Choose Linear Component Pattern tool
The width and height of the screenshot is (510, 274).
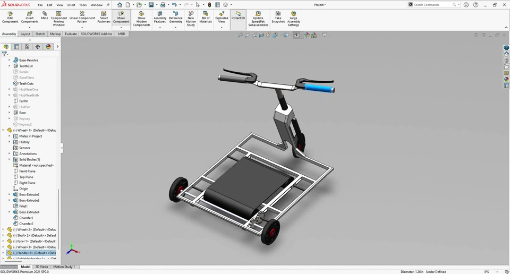pyautogui.click(x=82, y=18)
